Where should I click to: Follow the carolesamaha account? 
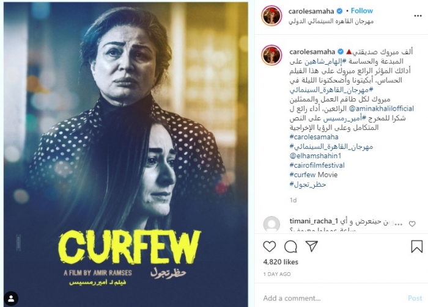[362, 11]
